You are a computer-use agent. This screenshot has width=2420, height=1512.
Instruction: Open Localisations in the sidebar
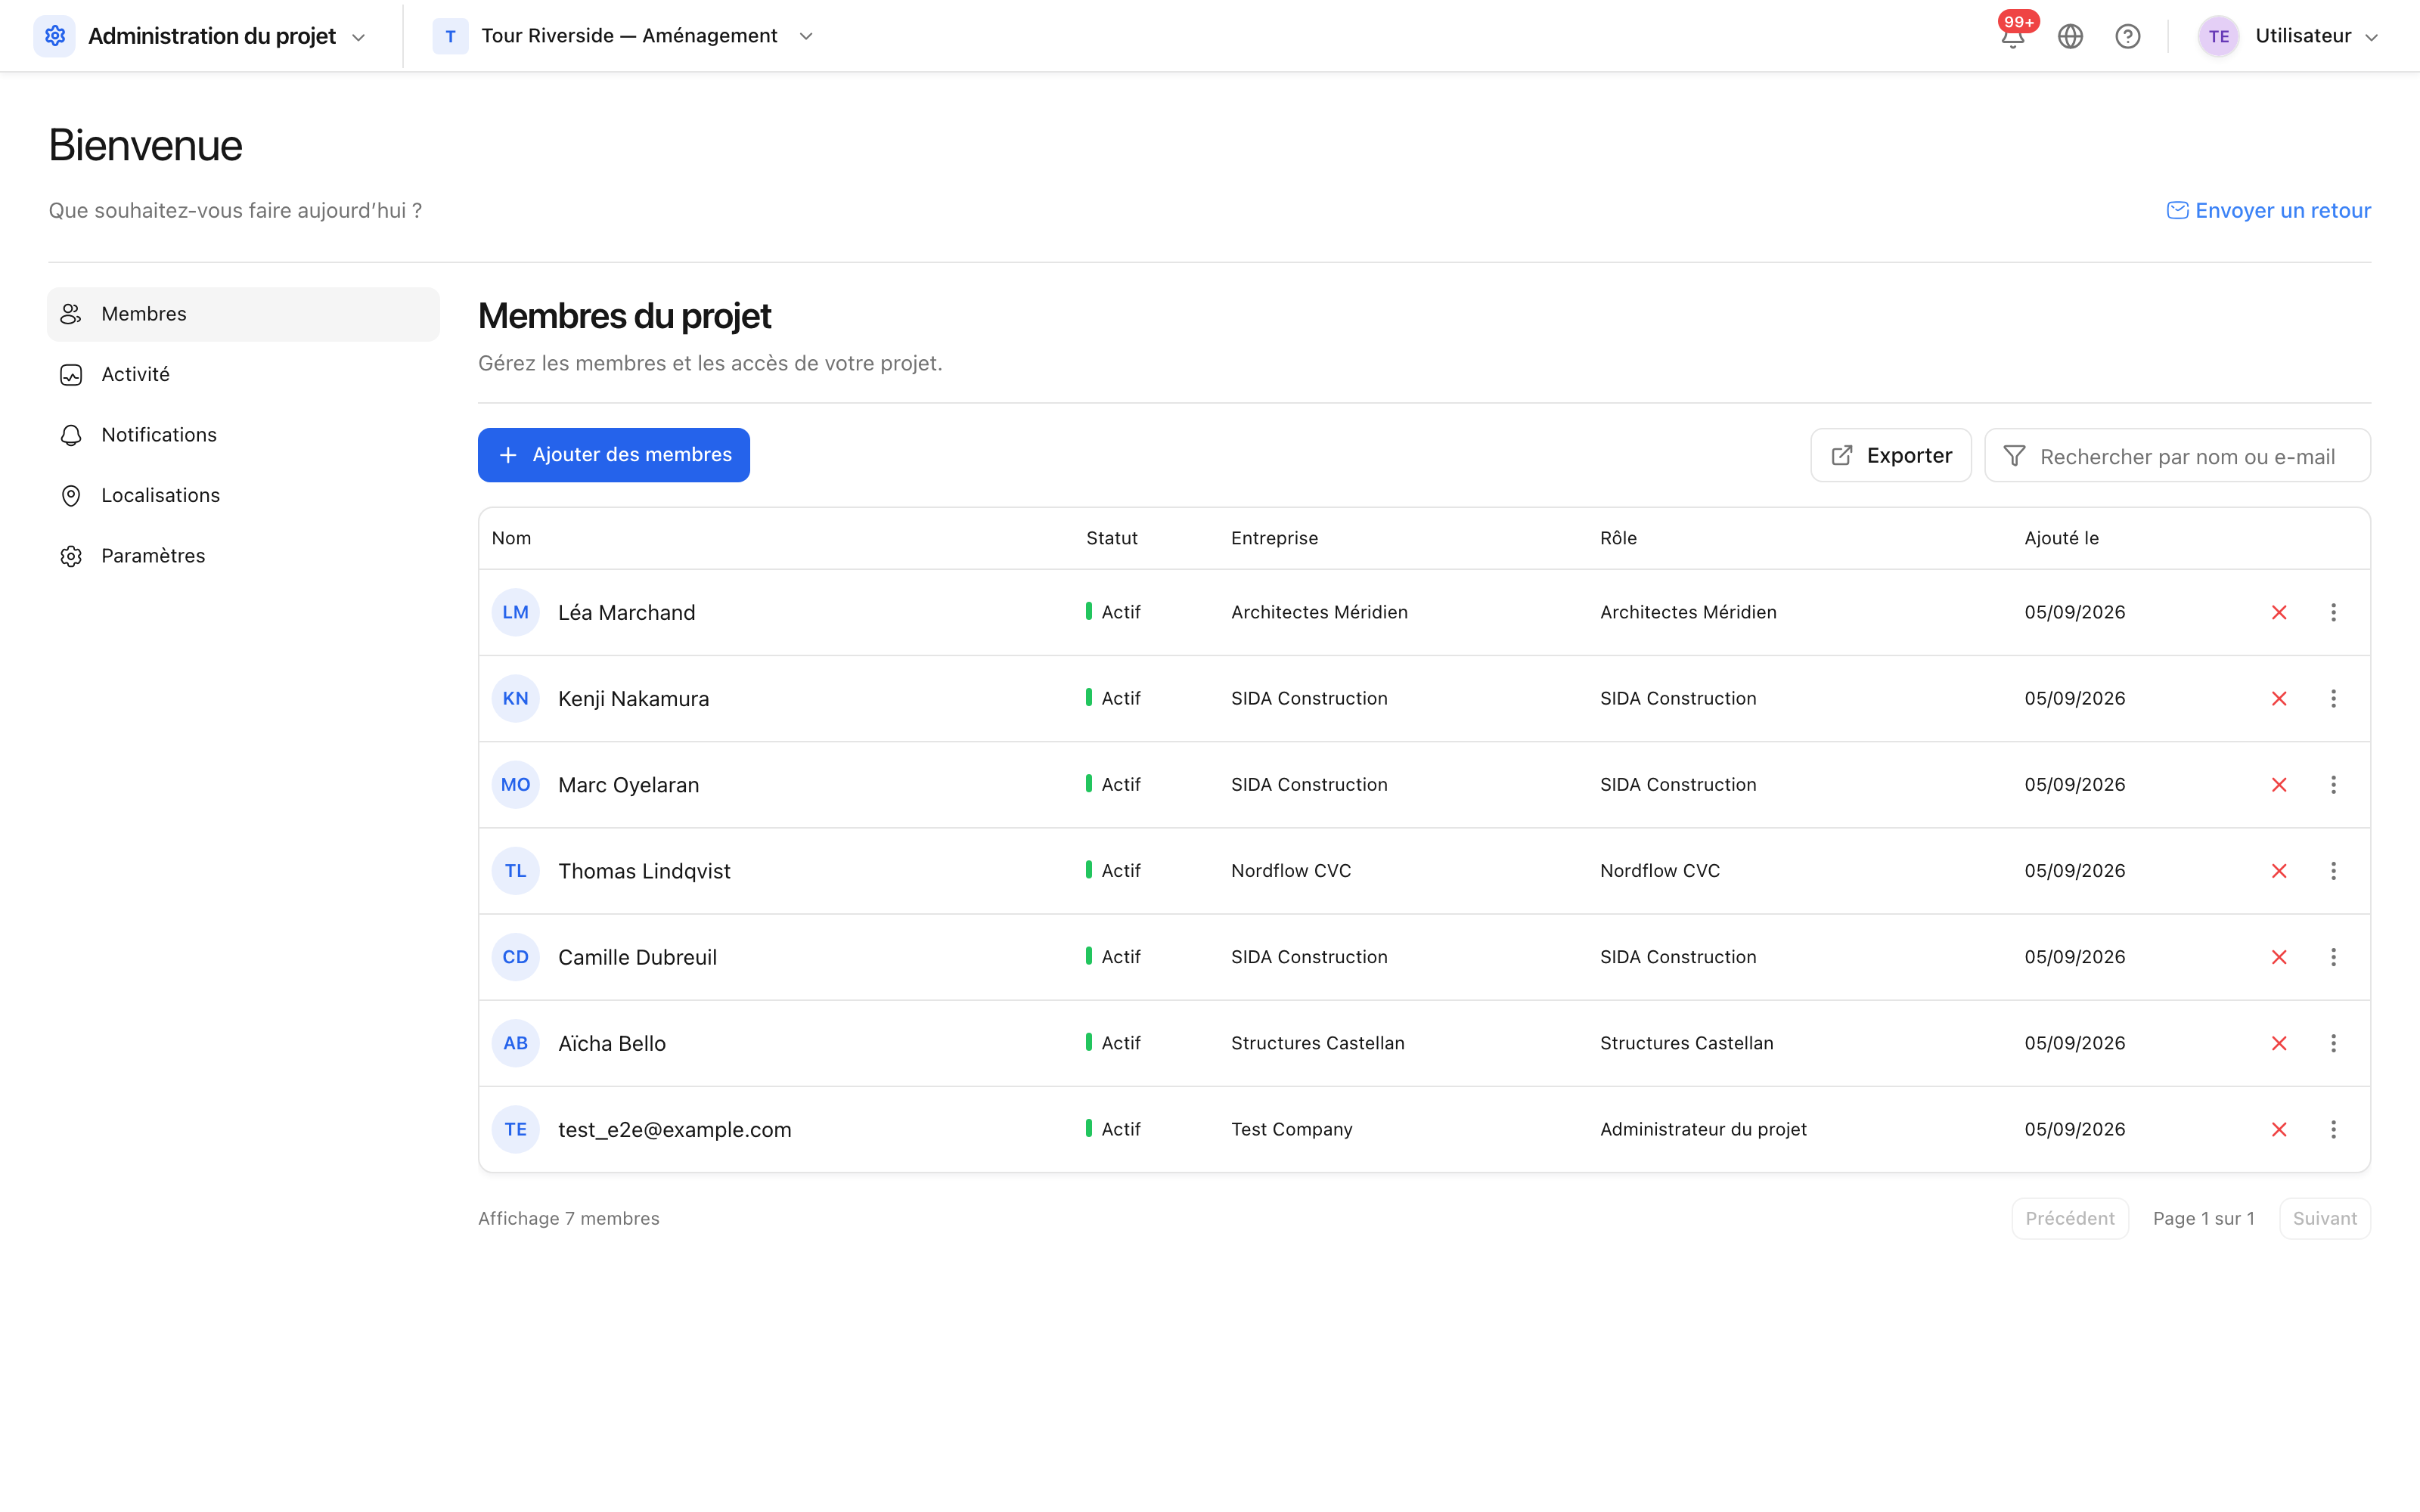click(243, 496)
